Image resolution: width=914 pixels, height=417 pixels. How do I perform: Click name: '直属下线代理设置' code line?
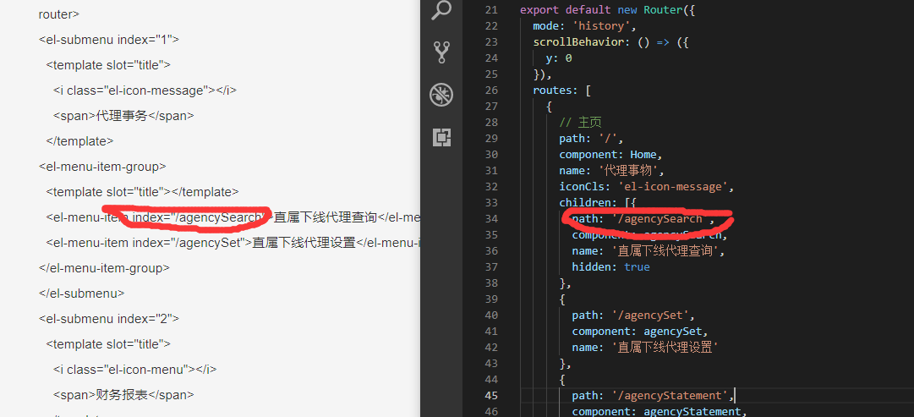click(x=644, y=347)
